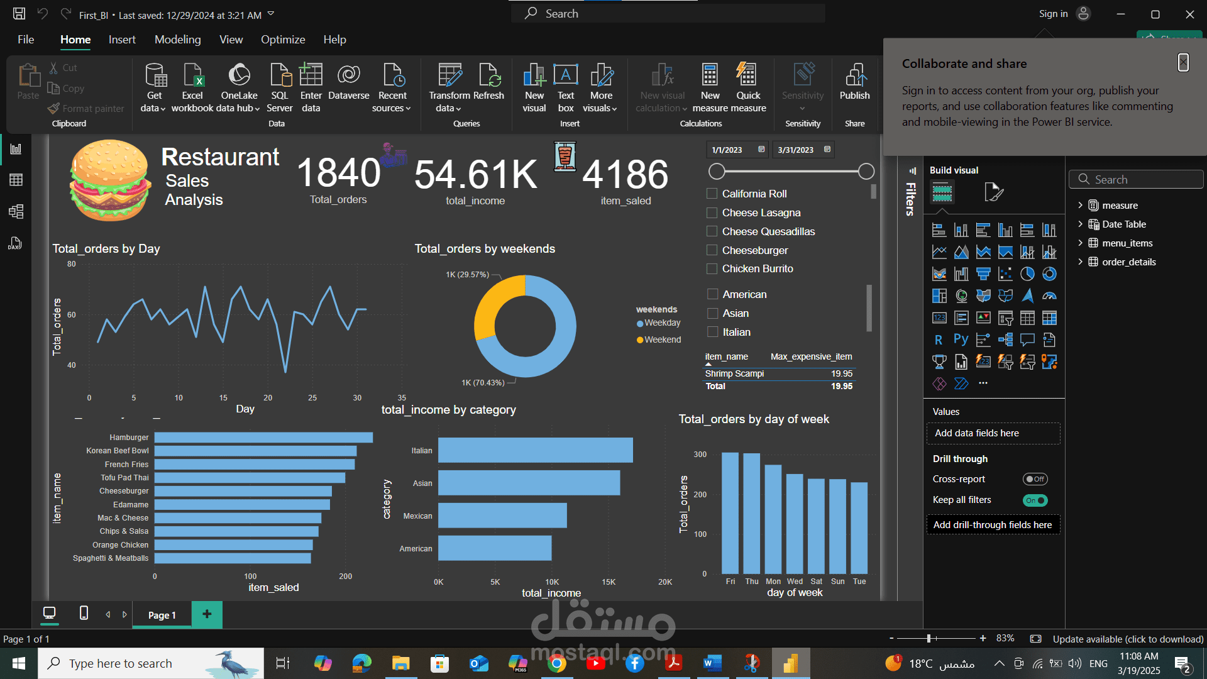The width and height of the screenshot is (1207, 679).
Task: Switch to Format visual pane icon
Action: [x=994, y=192]
